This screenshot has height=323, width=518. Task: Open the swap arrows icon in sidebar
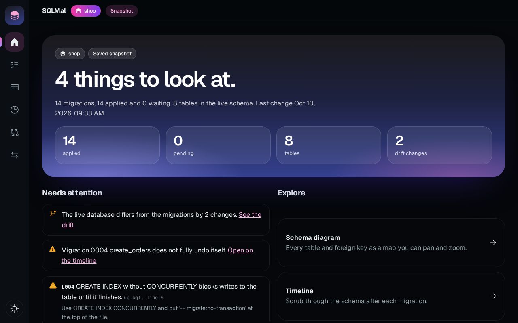(15, 155)
